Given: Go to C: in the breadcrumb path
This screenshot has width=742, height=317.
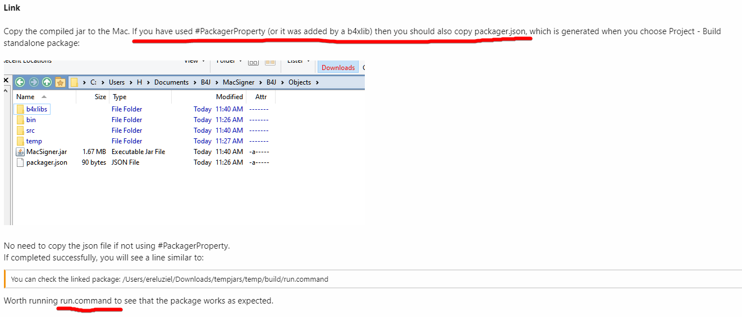Looking at the screenshot, I should [93, 82].
